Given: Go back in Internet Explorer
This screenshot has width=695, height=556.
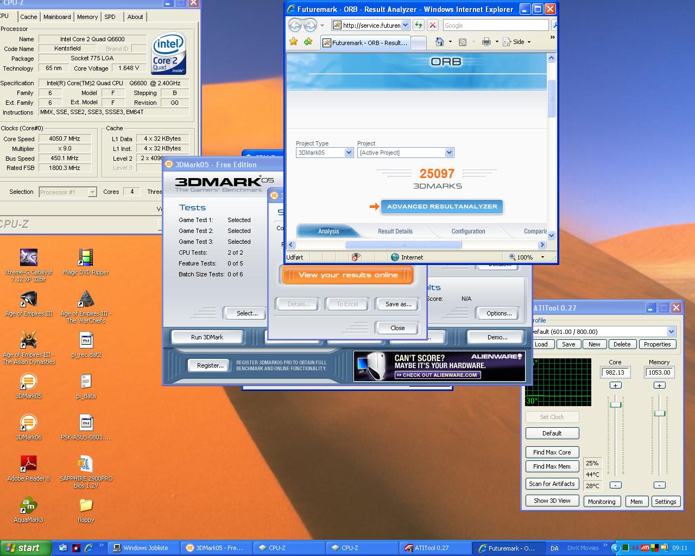Looking at the screenshot, I should (x=295, y=25).
